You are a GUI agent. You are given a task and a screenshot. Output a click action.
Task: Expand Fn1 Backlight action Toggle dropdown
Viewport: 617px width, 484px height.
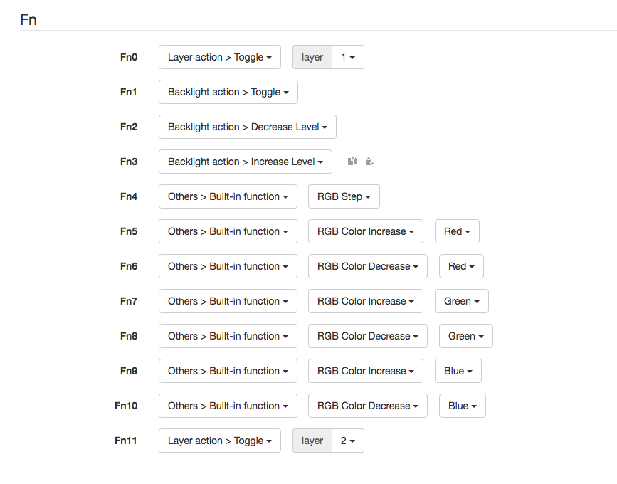(228, 92)
